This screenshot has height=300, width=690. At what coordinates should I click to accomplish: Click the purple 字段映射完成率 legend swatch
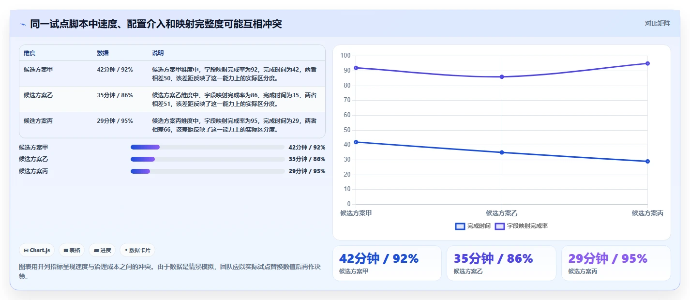(x=500, y=226)
